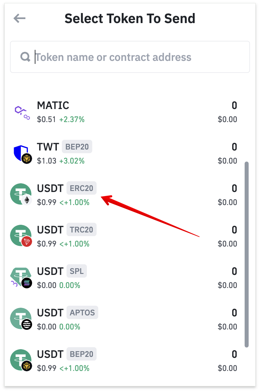Click the TWT shield token icon

click(x=22, y=154)
